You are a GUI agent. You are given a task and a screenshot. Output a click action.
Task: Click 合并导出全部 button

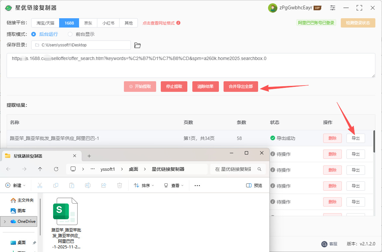pyautogui.click(x=241, y=86)
